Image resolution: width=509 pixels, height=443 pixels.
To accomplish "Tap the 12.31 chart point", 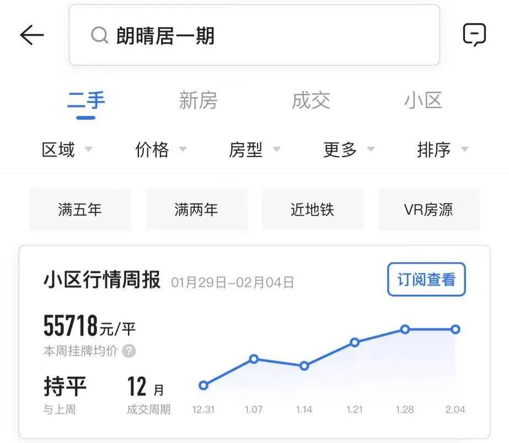I will pyautogui.click(x=205, y=385).
